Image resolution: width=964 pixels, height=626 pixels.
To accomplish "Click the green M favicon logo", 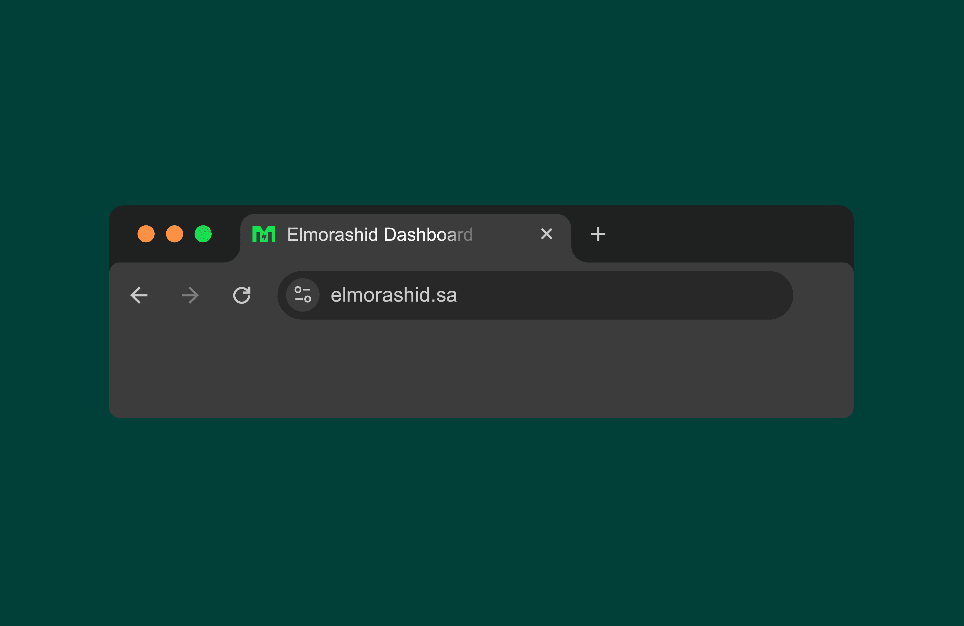I will pos(264,234).
